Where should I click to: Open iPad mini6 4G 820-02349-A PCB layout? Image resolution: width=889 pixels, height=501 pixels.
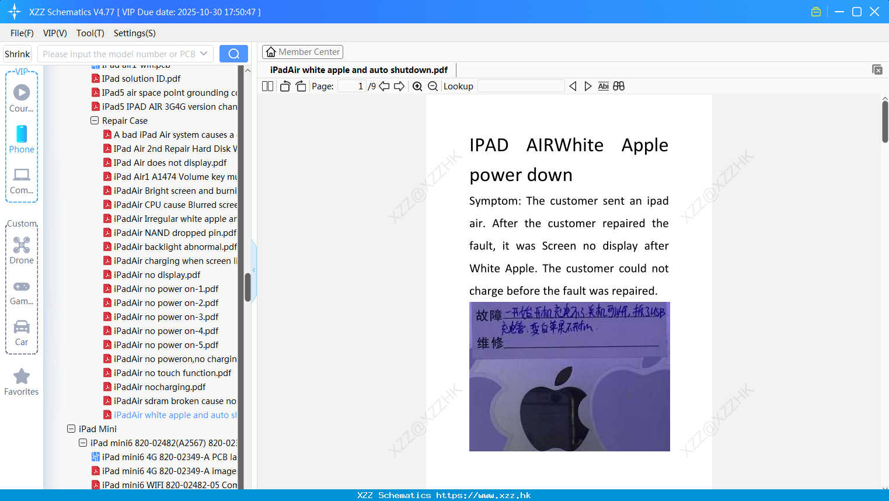pos(165,457)
